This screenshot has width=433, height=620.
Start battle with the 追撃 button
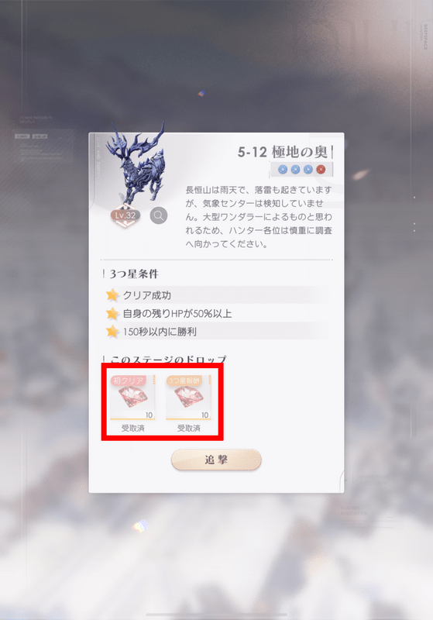(x=217, y=460)
